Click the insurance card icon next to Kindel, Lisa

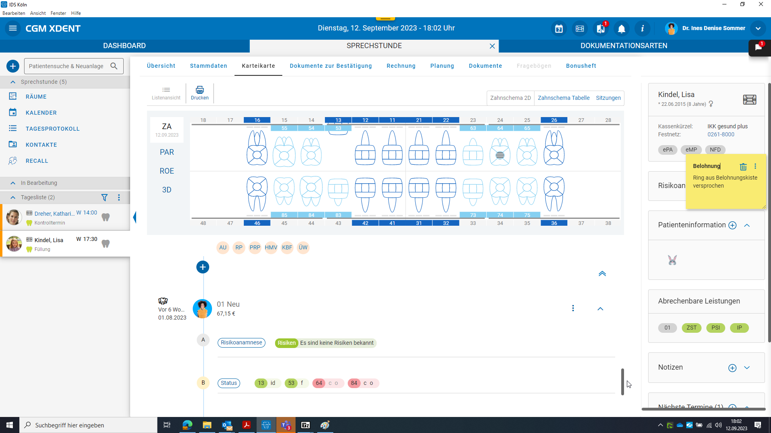(x=750, y=99)
